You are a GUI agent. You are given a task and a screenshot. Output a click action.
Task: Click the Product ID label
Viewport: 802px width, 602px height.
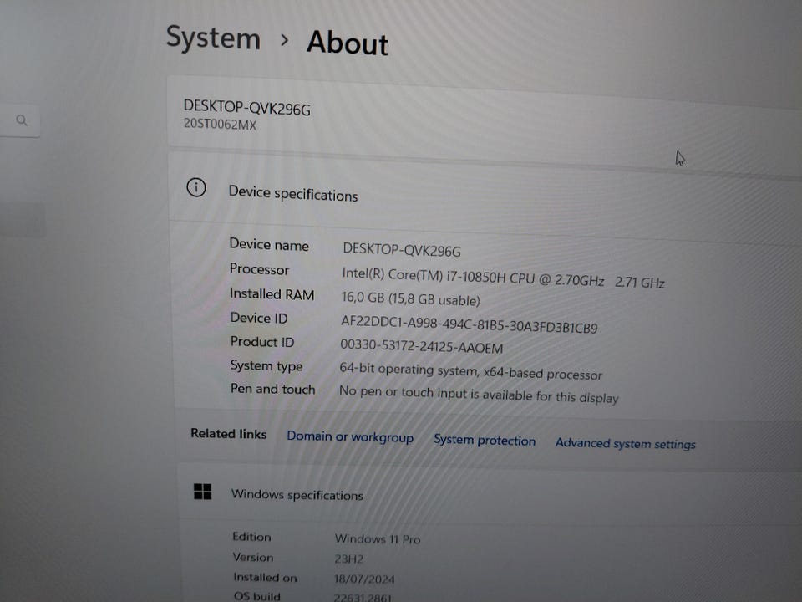pyautogui.click(x=262, y=342)
